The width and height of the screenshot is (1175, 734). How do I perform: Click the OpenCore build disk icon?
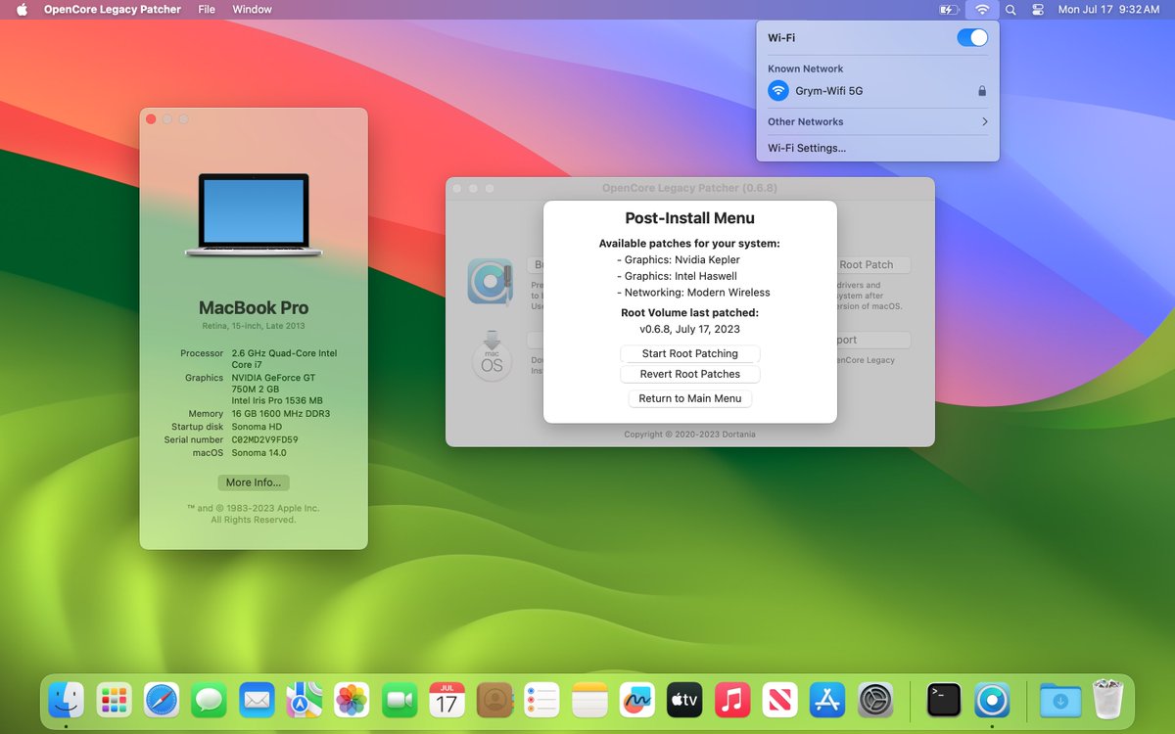coord(490,281)
